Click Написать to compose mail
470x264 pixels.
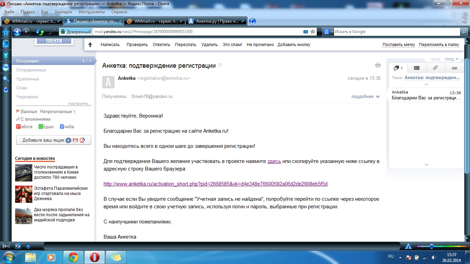(110, 45)
